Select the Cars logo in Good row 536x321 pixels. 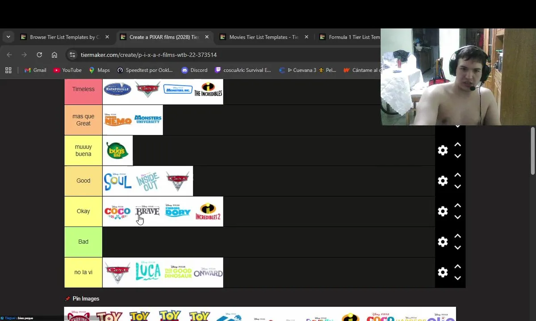tap(178, 181)
